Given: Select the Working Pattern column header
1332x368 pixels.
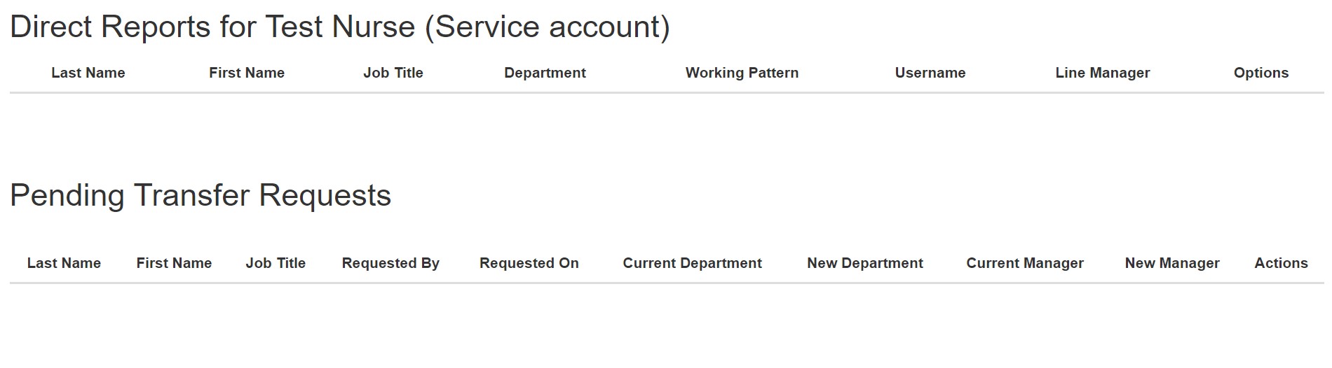Looking at the screenshot, I should click(x=742, y=73).
